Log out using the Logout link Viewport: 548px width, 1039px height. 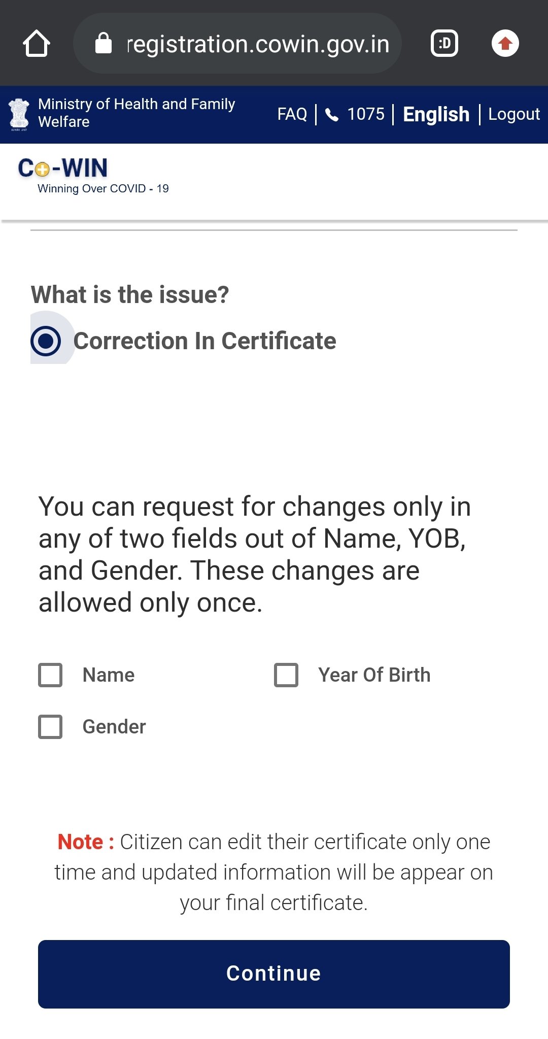(513, 114)
